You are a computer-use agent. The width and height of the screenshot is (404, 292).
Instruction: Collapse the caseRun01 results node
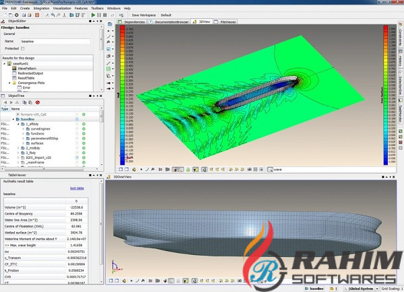(x=5, y=64)
